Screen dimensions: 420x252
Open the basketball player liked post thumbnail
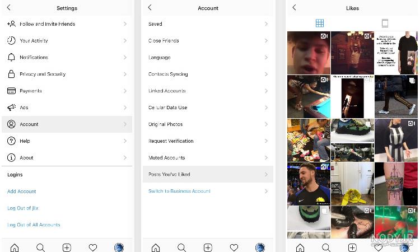(x=309, y=184)
